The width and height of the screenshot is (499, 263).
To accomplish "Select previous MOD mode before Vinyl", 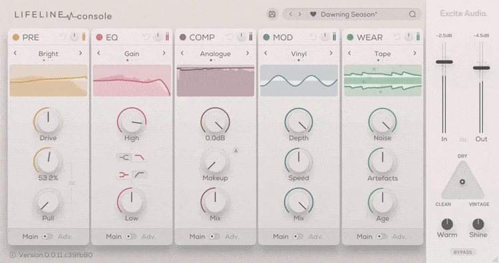I will coord(265,53).
